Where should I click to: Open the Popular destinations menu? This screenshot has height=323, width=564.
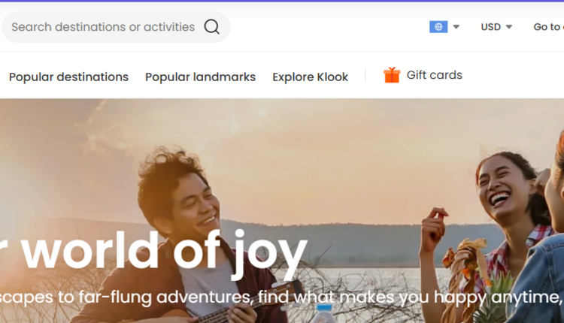coord(68,77)
